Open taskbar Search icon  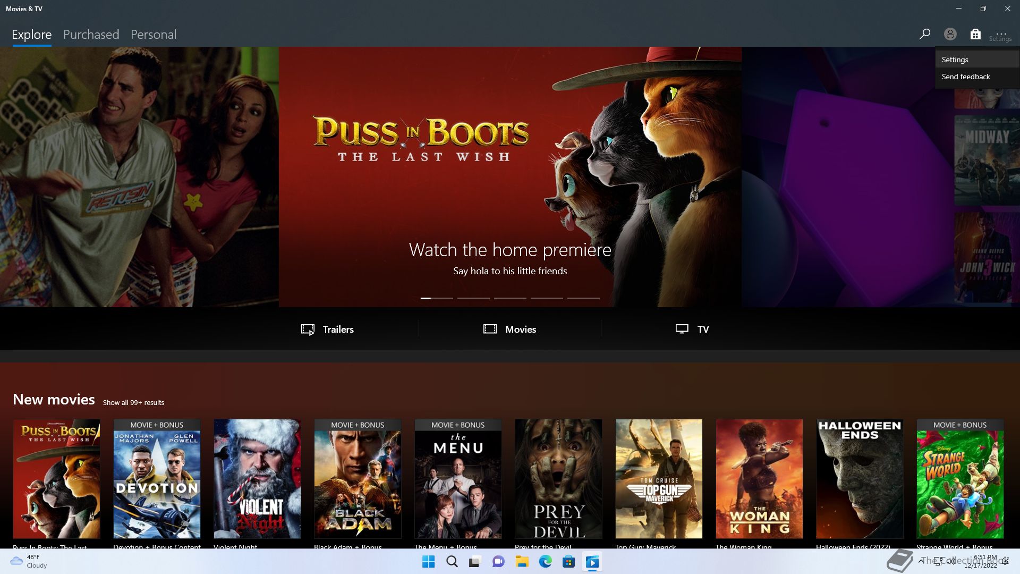tap(452, 562)
